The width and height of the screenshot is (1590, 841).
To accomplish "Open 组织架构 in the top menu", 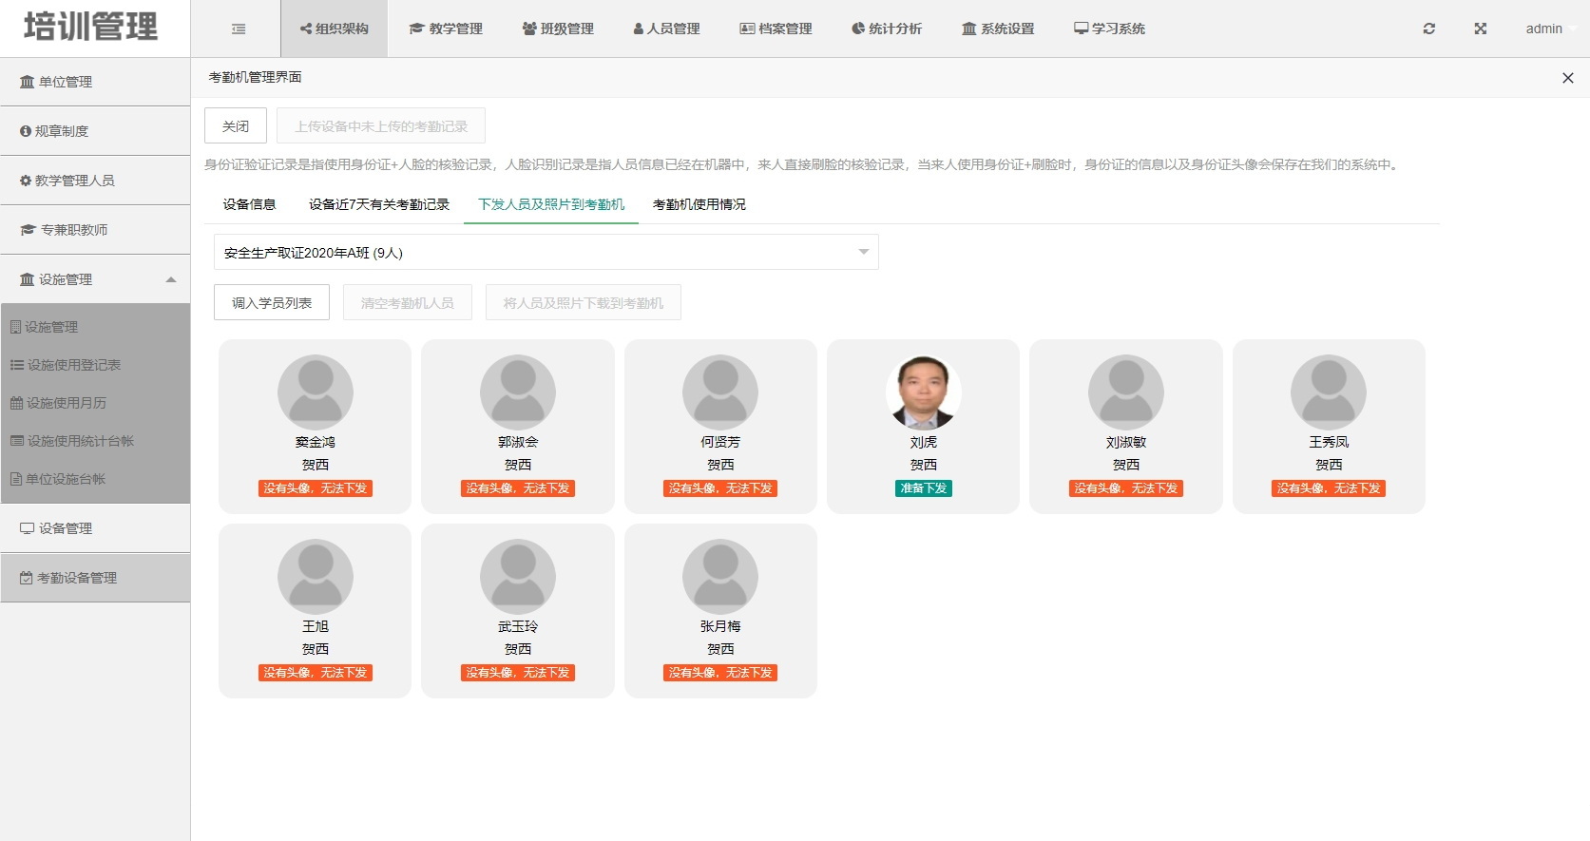I will 335,29.
